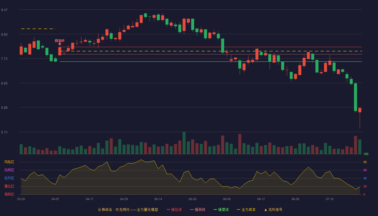Image resolution: width=378 pixels, height=216 pixels.
Task: Click the pink dotted 强弱线 line on chart
Action: [211, 54]
